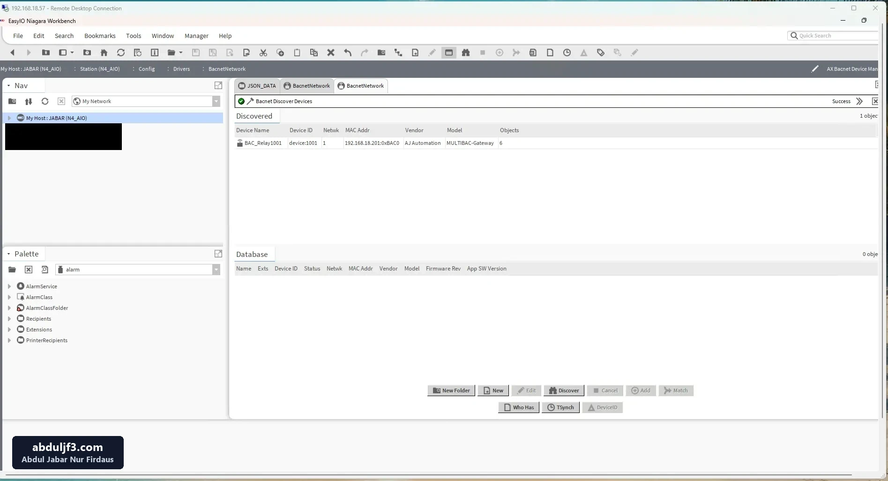
Task: Click the Home icon in the toolbar
Action: 104,53
